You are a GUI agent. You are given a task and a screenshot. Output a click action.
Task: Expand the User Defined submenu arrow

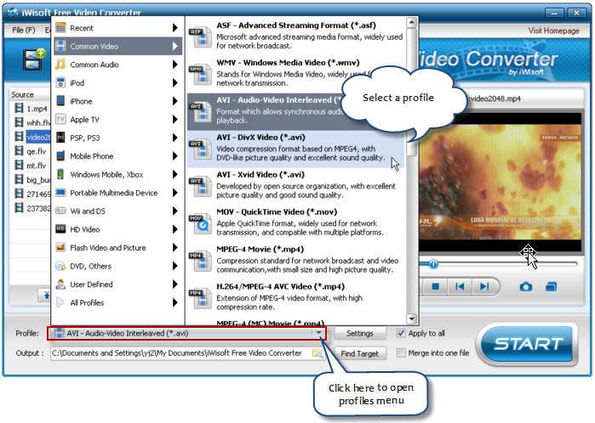175,284
